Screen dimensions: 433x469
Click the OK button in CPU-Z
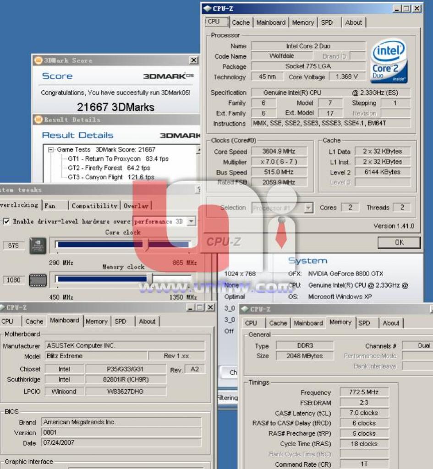click(399, 243)
